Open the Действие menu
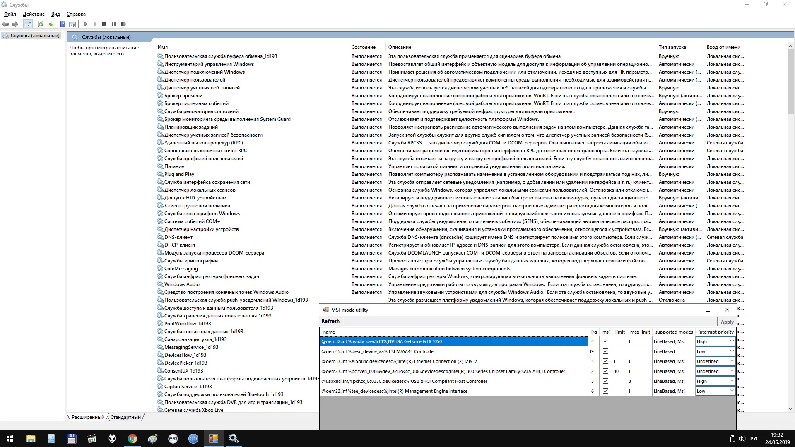Viewport: 795px width, 447px height. click(x=34, y=14)
